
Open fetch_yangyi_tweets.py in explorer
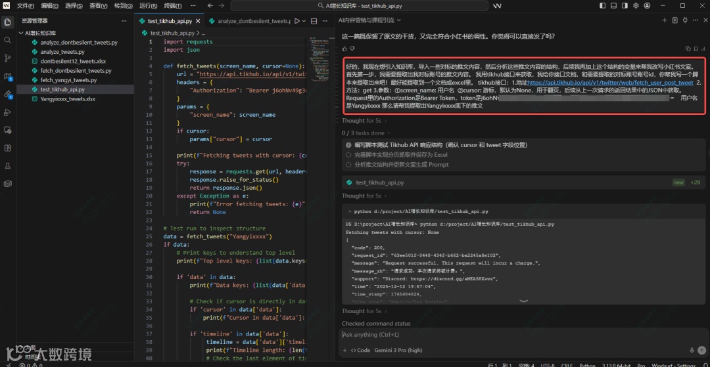pos(68,80)
